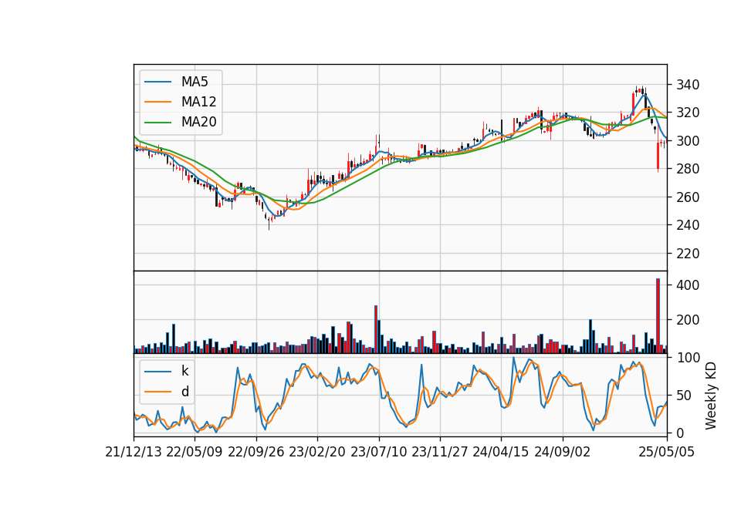Click the 400 volume axis label
Viewport: 741px width, 532px height.
click(x=688, y=285)
